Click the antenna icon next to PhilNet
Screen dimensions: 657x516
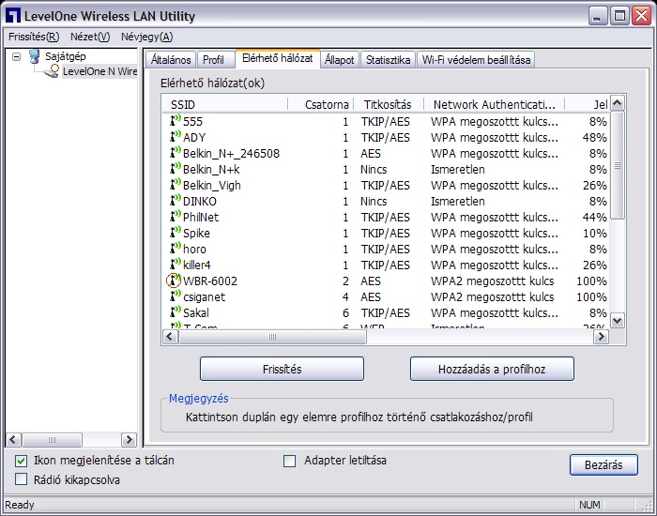pos(176,216)
